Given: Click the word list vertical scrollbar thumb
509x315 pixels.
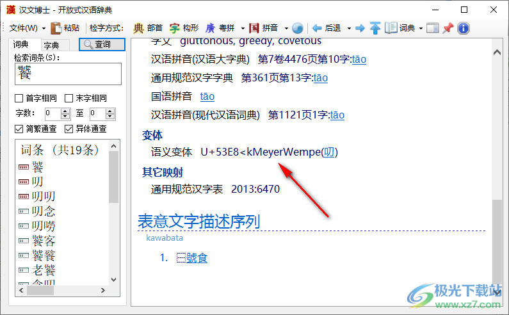Looking at the screenshot, I should pyautogui.click(x=113, y=177).
